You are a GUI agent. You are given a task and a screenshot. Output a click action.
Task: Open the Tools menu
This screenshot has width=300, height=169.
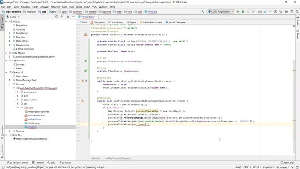coord(79,7)
